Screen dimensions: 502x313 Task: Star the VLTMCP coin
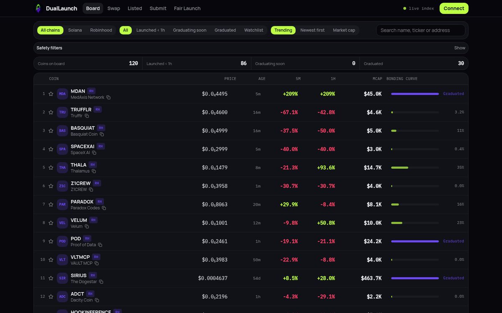tap(51, 260)
